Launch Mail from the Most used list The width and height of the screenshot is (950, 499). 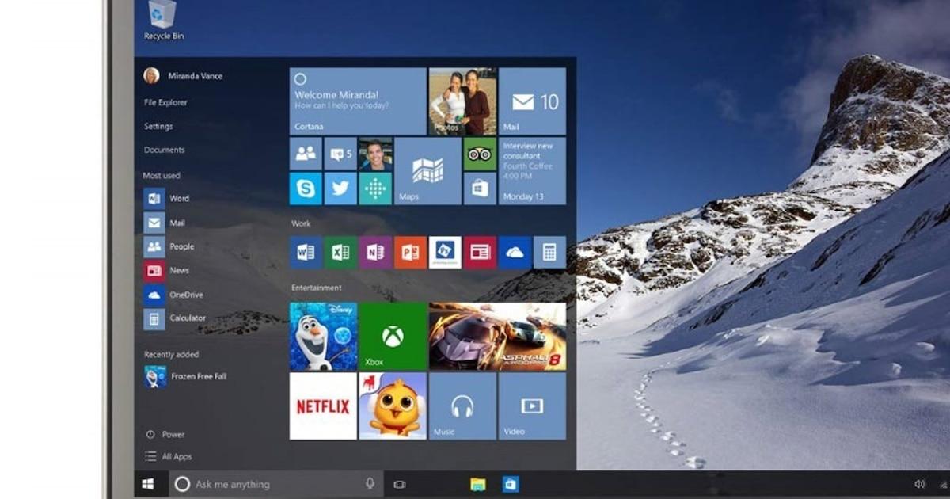pyautogui.click(x=165, y=223)
